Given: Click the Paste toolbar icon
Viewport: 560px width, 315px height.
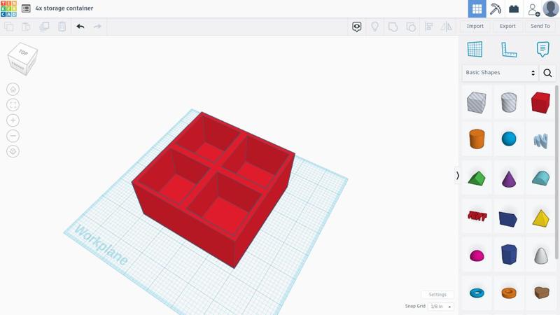Looking at the screenshot, I should click(26, 27).
